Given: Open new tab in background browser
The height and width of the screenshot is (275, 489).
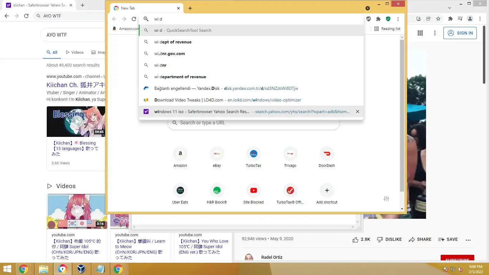Looking at the screenshot, I should 83,5.
